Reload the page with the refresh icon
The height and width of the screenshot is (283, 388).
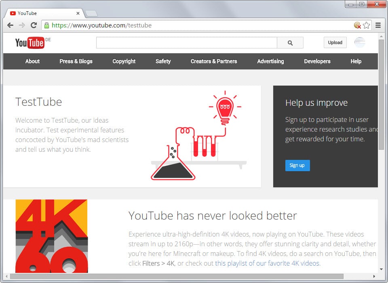point(34,25)
